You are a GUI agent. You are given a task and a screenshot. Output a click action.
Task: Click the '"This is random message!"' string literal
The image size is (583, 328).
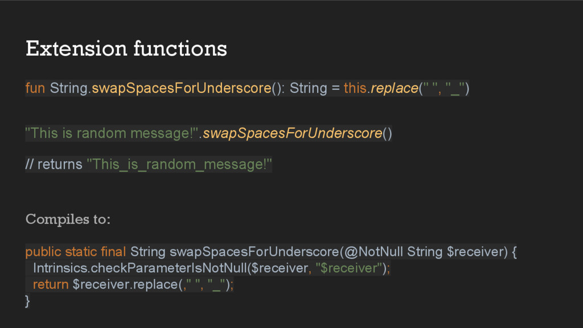pyautogui.click(x=112, y=133)
